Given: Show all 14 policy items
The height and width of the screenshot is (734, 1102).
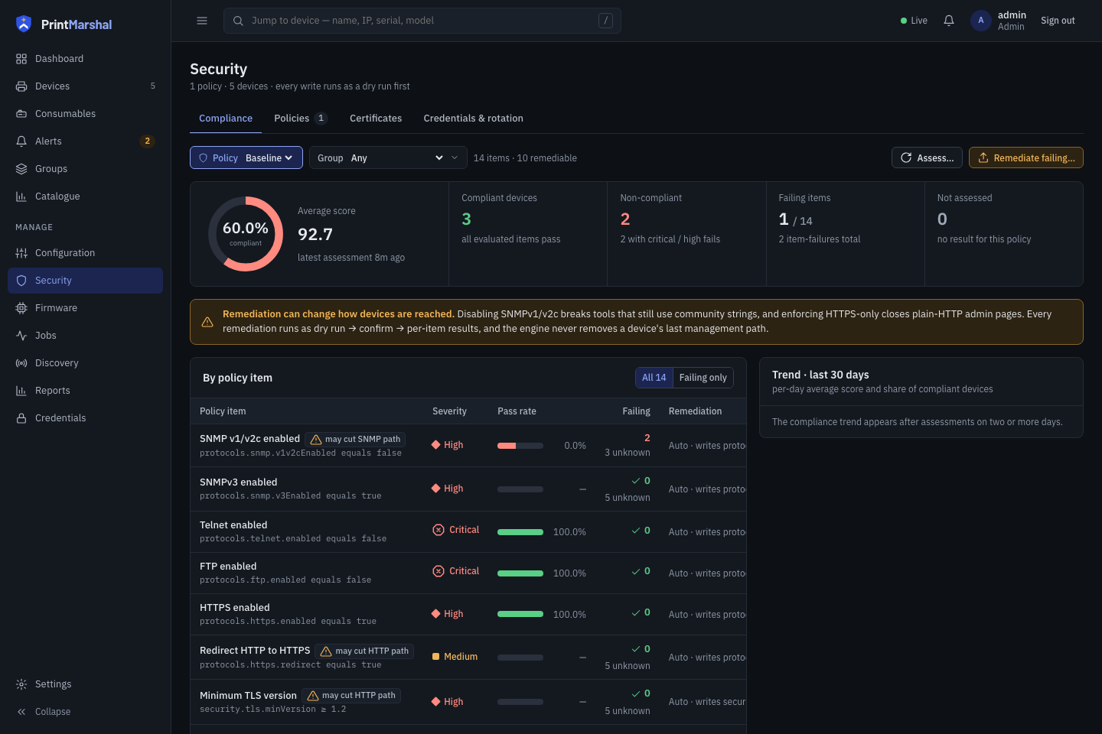Looking at the screenshot, I should [654, 378].
